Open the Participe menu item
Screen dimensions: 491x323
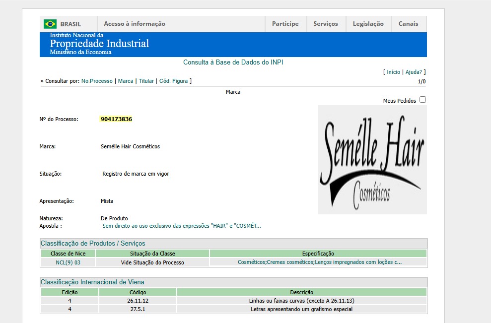pos(285,24)
